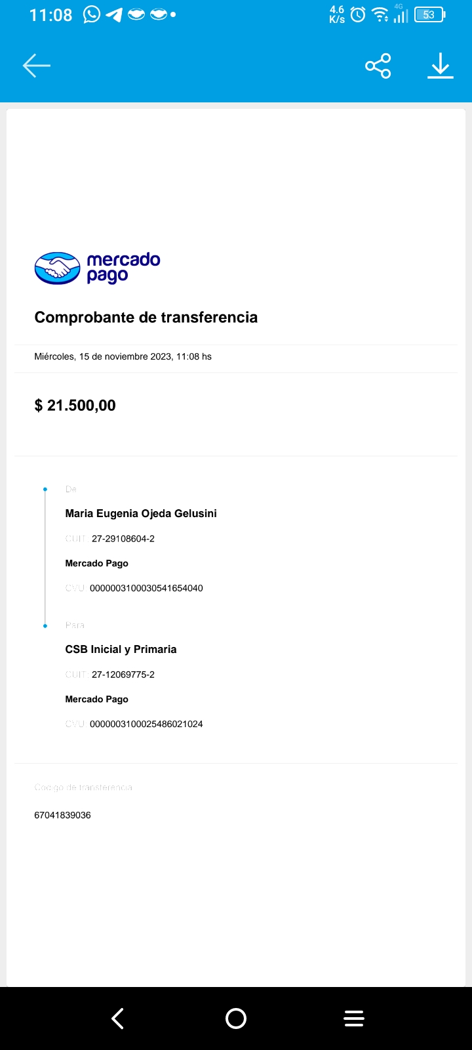Tap the download receipt icon
This screenshot has height=1050, width=472.
tap(441, 66)
